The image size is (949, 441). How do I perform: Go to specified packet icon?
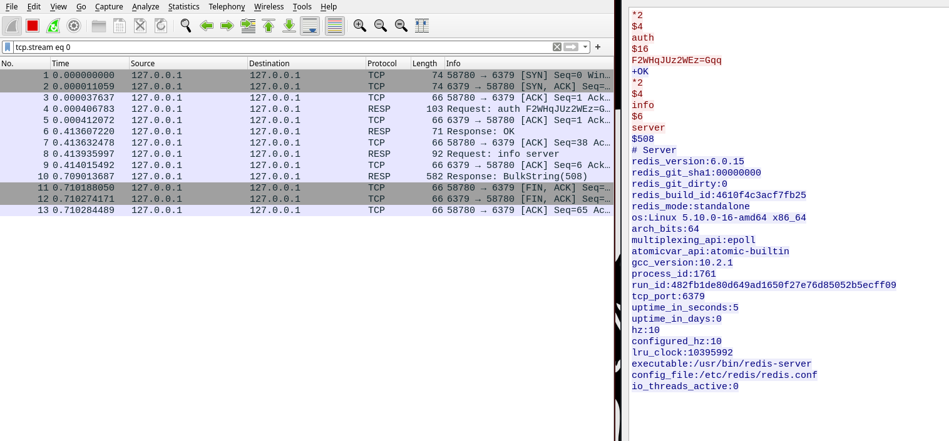point(248,26)
